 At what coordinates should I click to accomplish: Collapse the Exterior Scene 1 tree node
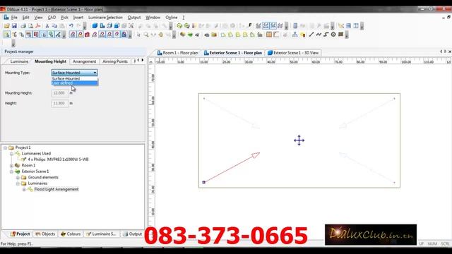(x=11, y=171)
